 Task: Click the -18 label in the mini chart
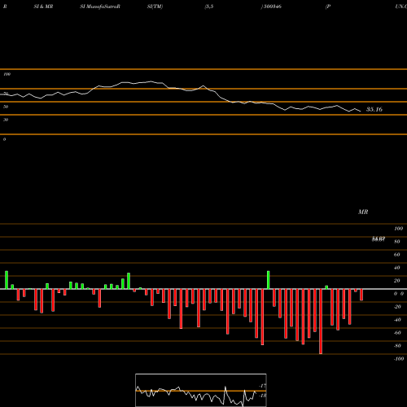262,396
